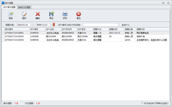
Task: Click the 退出 (Exit) toolbar icon
Action: click(x=79, y=14)
